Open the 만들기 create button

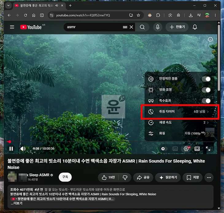(177, 27)
